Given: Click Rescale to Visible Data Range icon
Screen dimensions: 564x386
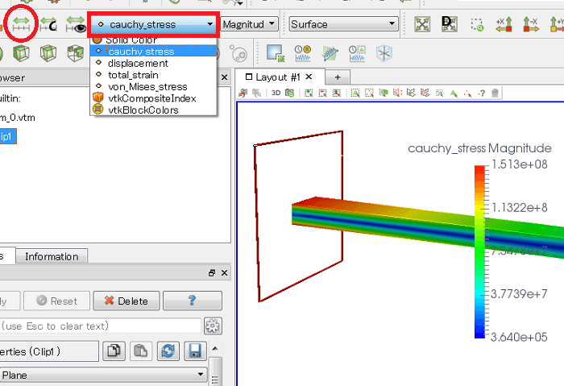Looking at the screenshot, I should pyautogui.click(x=76, y=24).
